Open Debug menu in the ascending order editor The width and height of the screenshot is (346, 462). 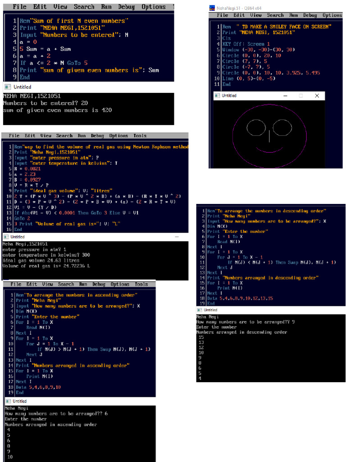pyautogui.click(x=99, y=284)
